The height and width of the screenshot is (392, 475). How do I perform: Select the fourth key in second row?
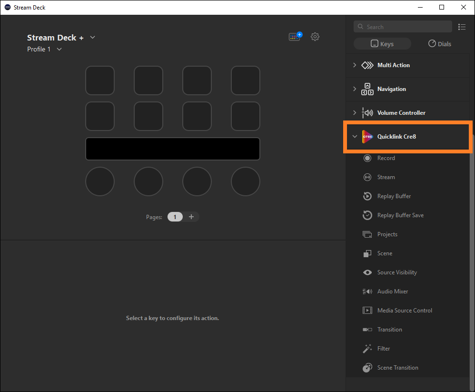246,116
